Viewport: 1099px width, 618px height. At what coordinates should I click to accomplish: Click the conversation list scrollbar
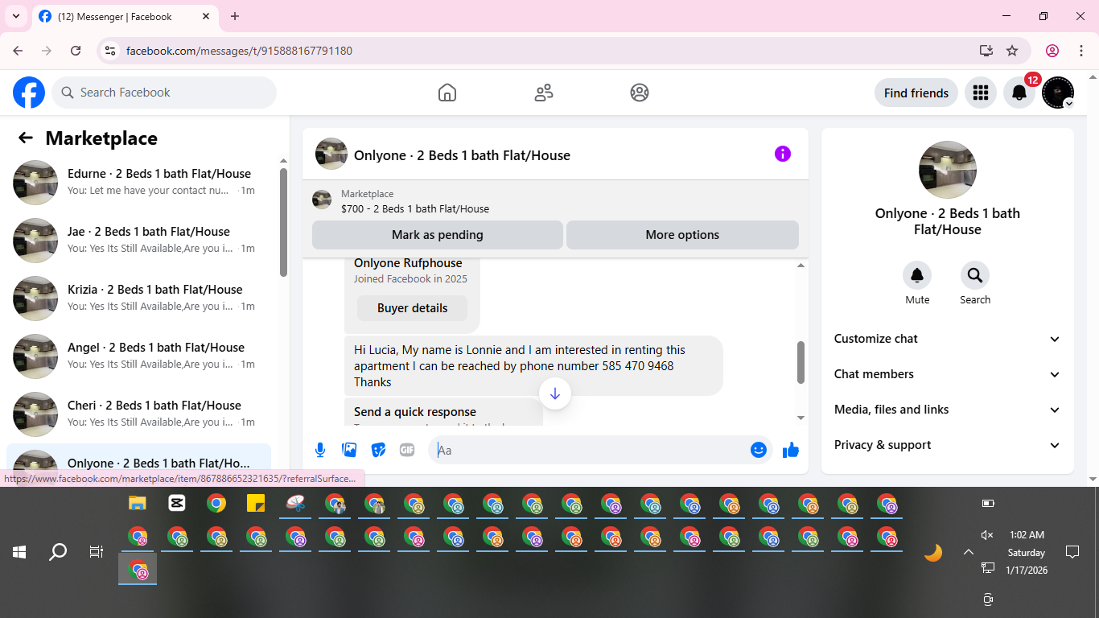(x=283, y=223)
